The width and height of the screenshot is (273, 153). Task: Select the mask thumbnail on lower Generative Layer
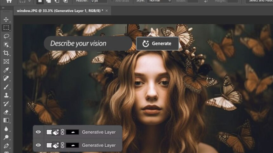pos(72,145)
